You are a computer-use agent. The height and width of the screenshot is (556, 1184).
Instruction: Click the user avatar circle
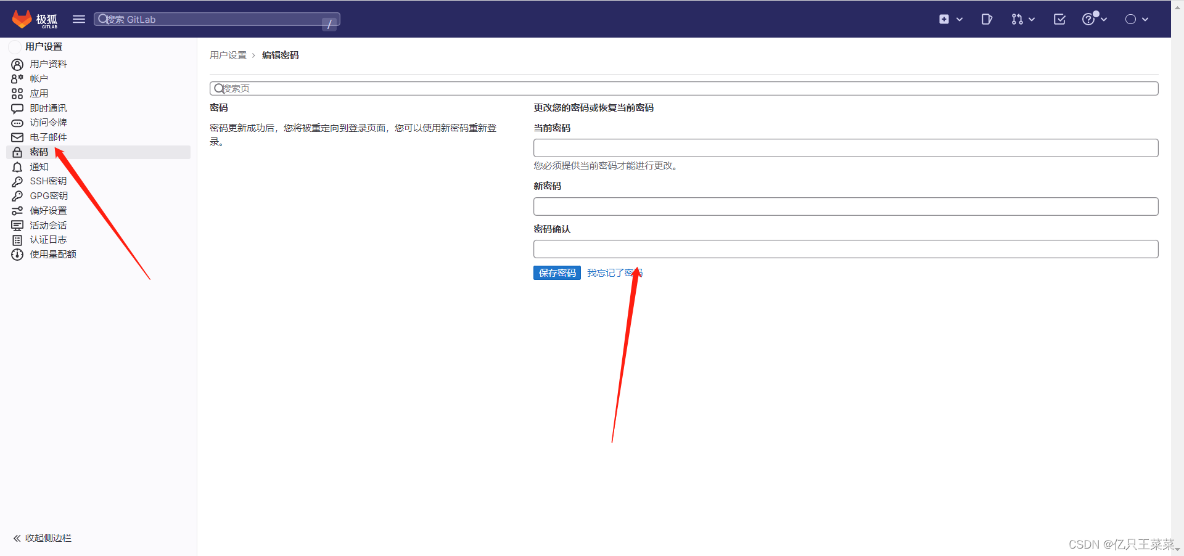coord(1130,20)
